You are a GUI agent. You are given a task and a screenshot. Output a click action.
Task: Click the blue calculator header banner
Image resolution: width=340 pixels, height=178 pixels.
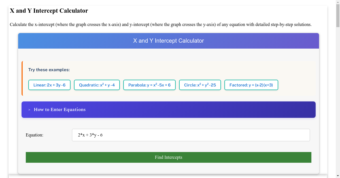[169, 41]
